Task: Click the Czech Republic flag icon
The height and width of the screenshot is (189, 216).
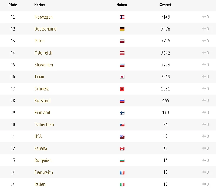Action: pos(122,125)
